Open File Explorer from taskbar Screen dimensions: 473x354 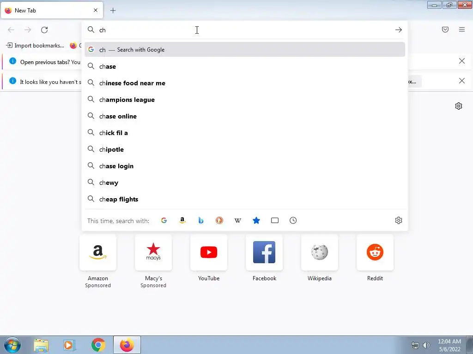41,345
